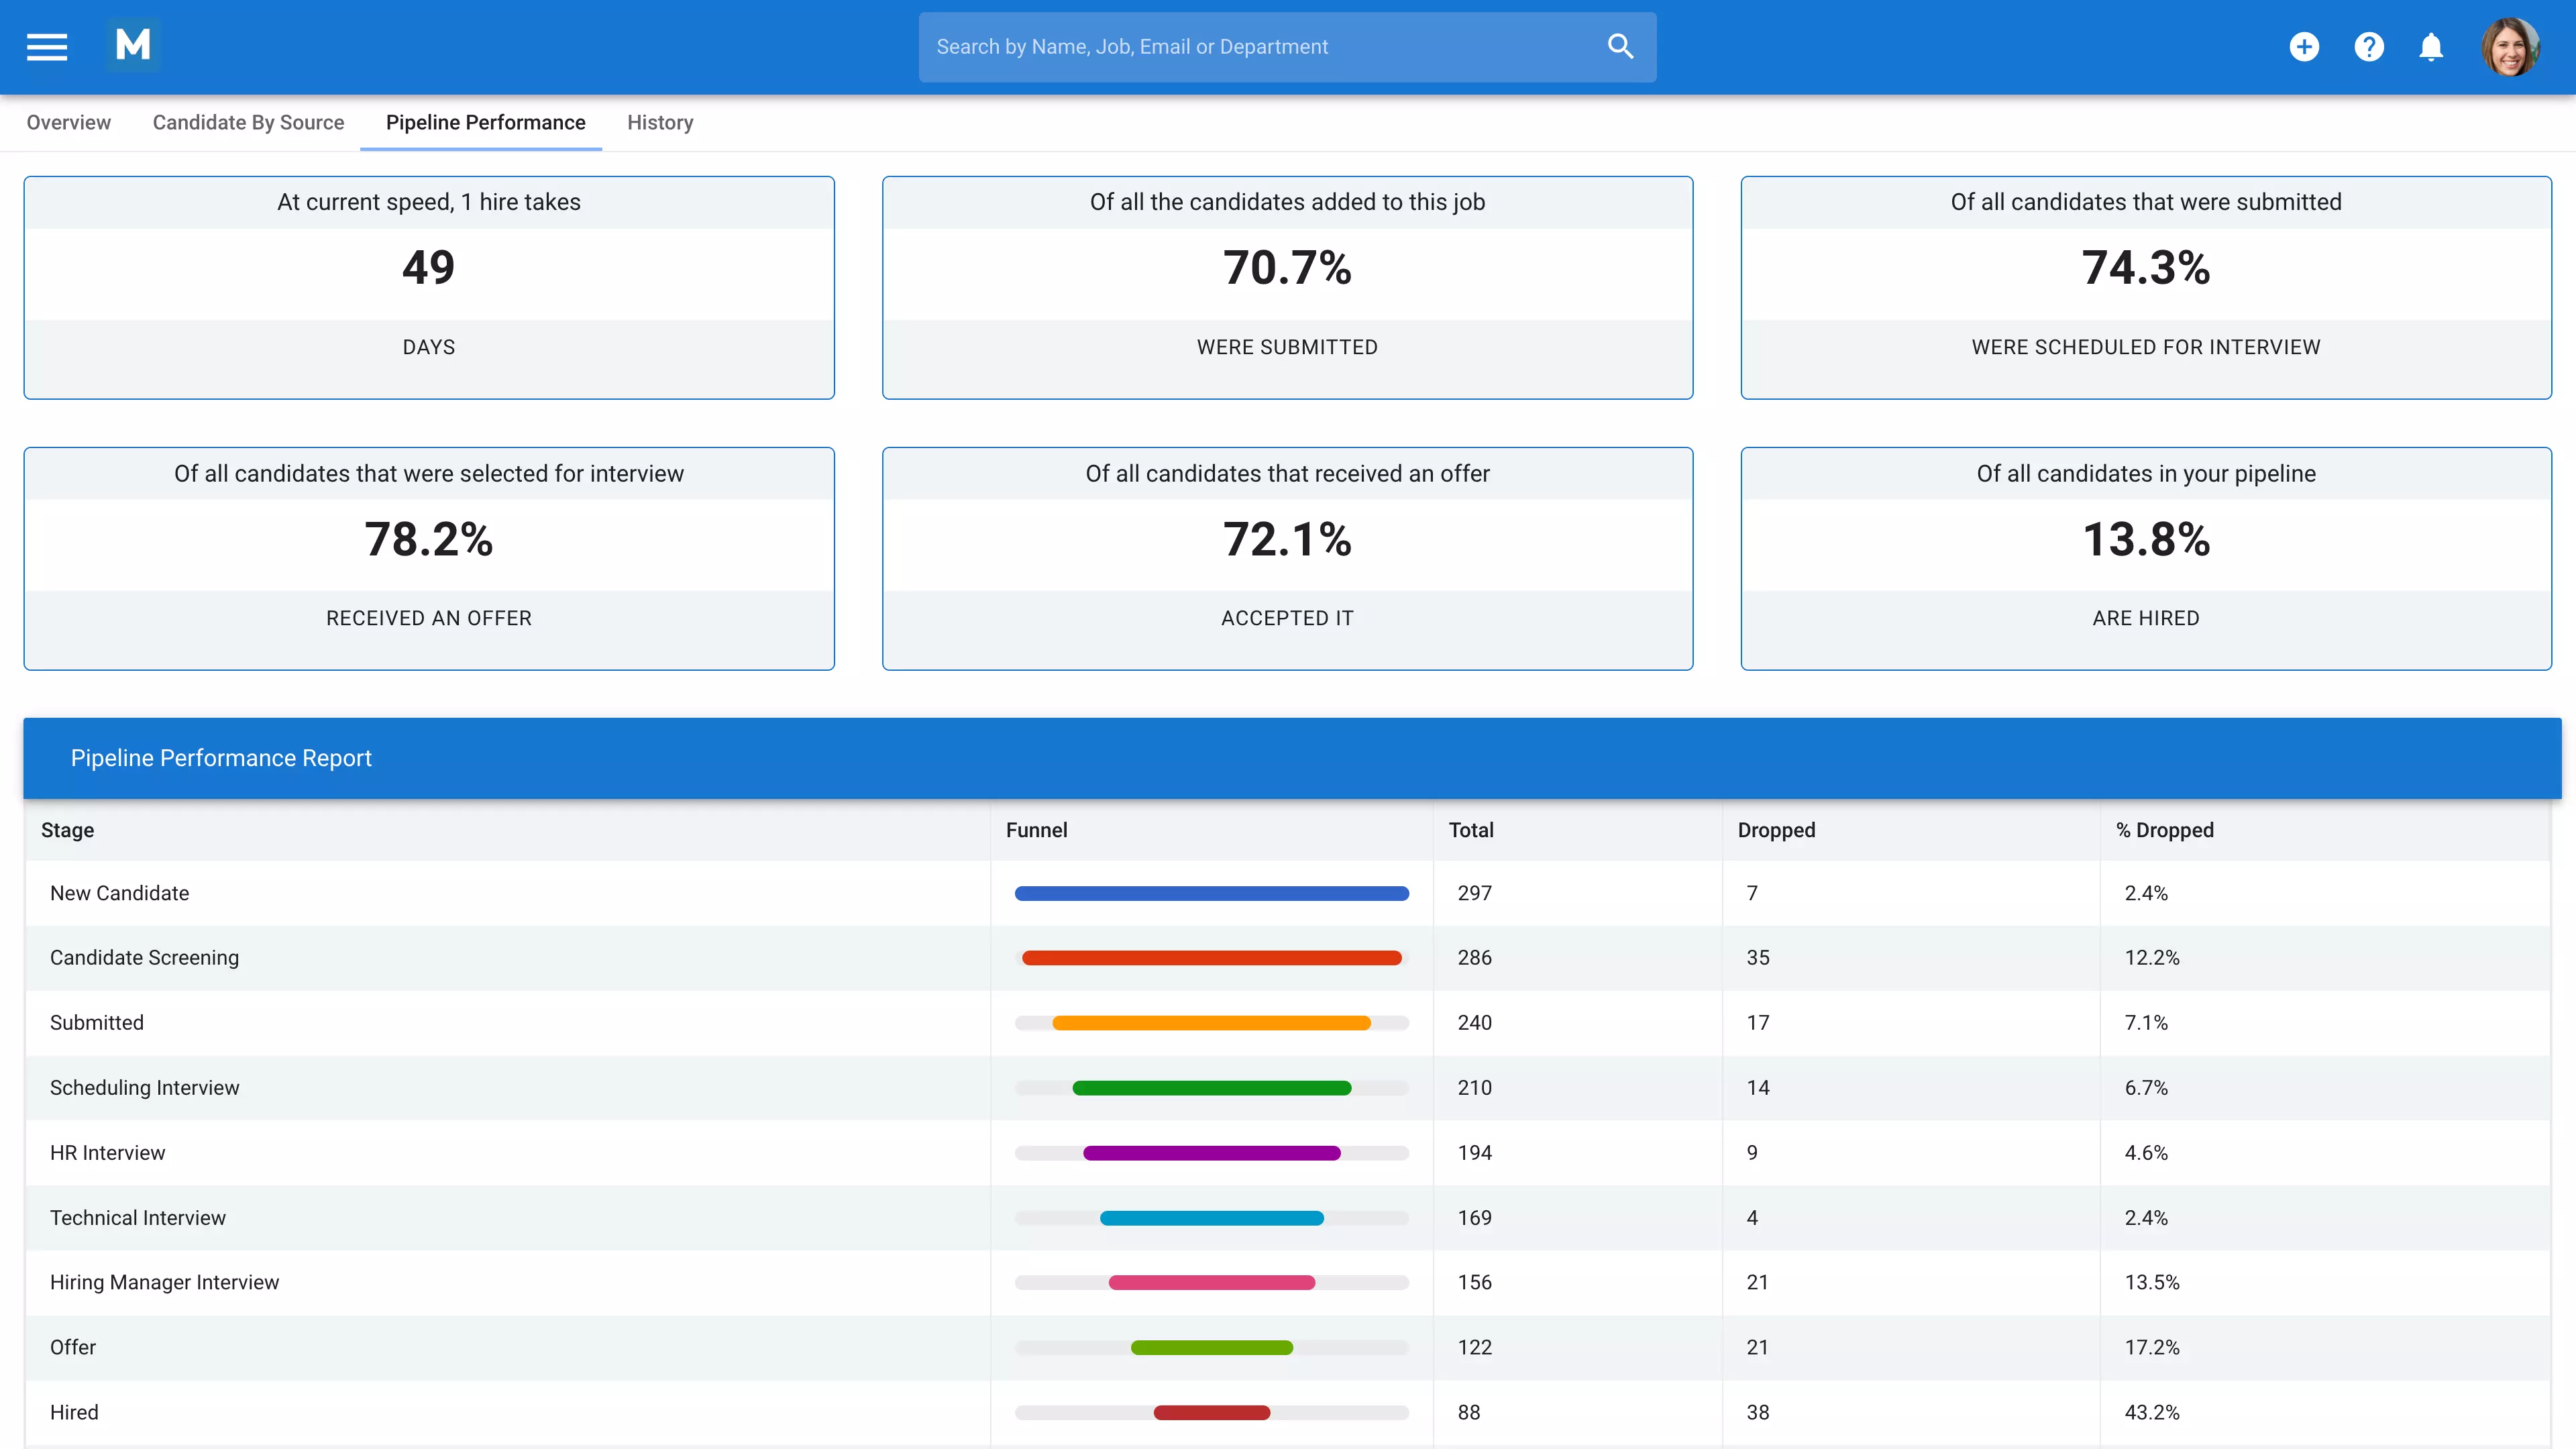This screenshot has height=1449, width=2576.
Task: Click the Pipeline Performance Report header
Action: (x=221, y=758)
